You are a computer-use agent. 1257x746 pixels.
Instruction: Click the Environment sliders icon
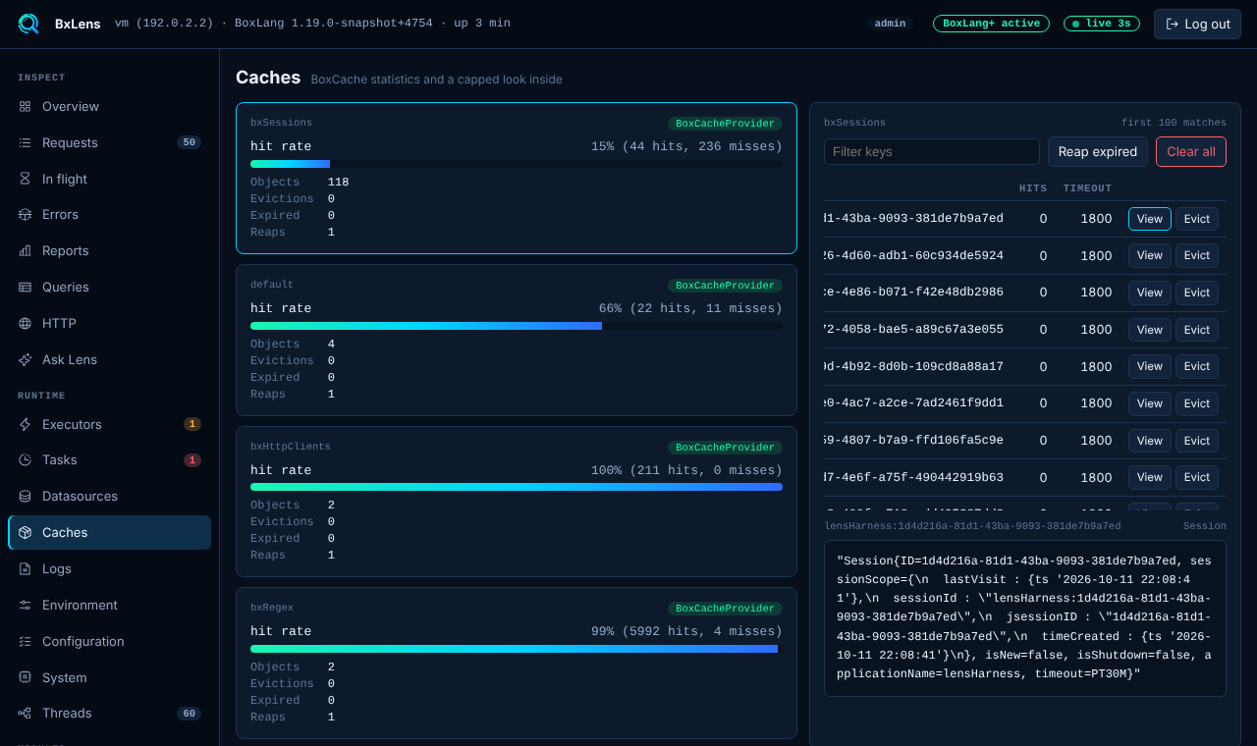click(25, 605)
